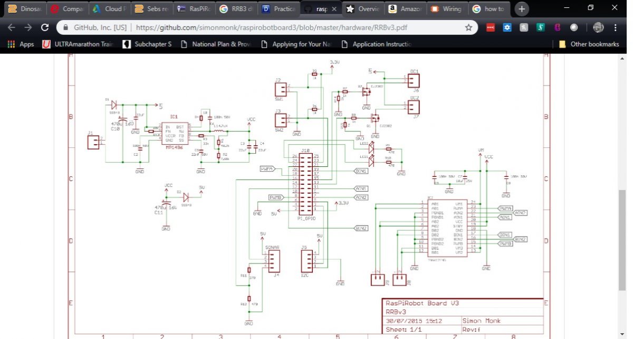Click the 'C11' capacitor label
The height and width of the screenshot is (339, 633).
point(158,212)
